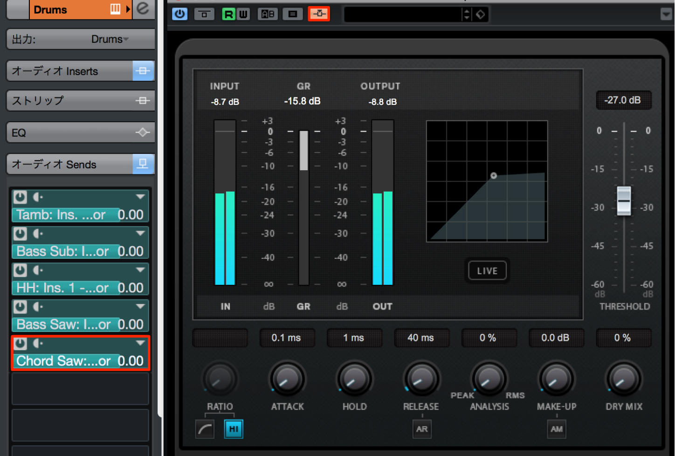
Task: Toggle the Sends bypass icon
Action: (143, 164)
